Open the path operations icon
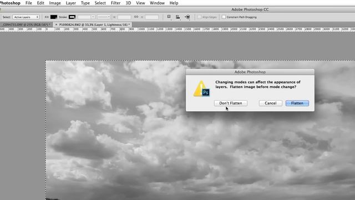Viewport: 355px width, 200px height. [169, 17]
